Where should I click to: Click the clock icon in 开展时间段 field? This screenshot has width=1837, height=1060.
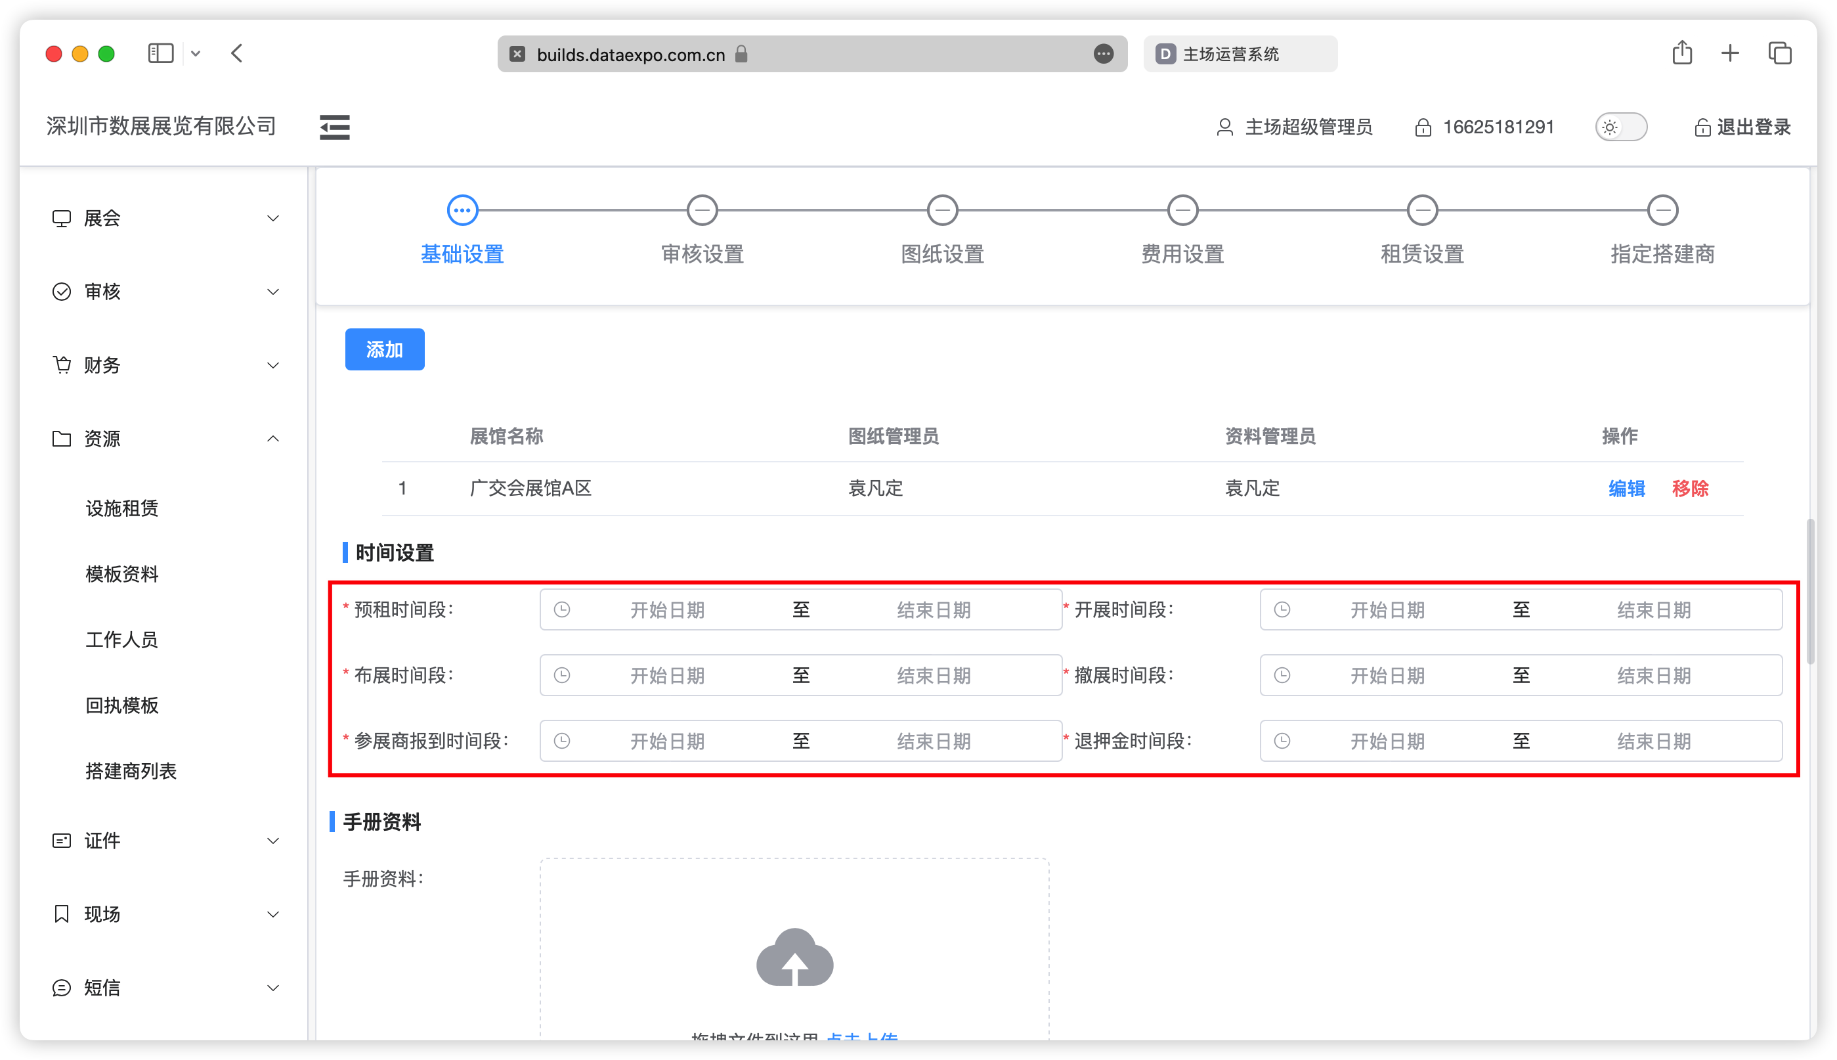tap(1282, 609)
